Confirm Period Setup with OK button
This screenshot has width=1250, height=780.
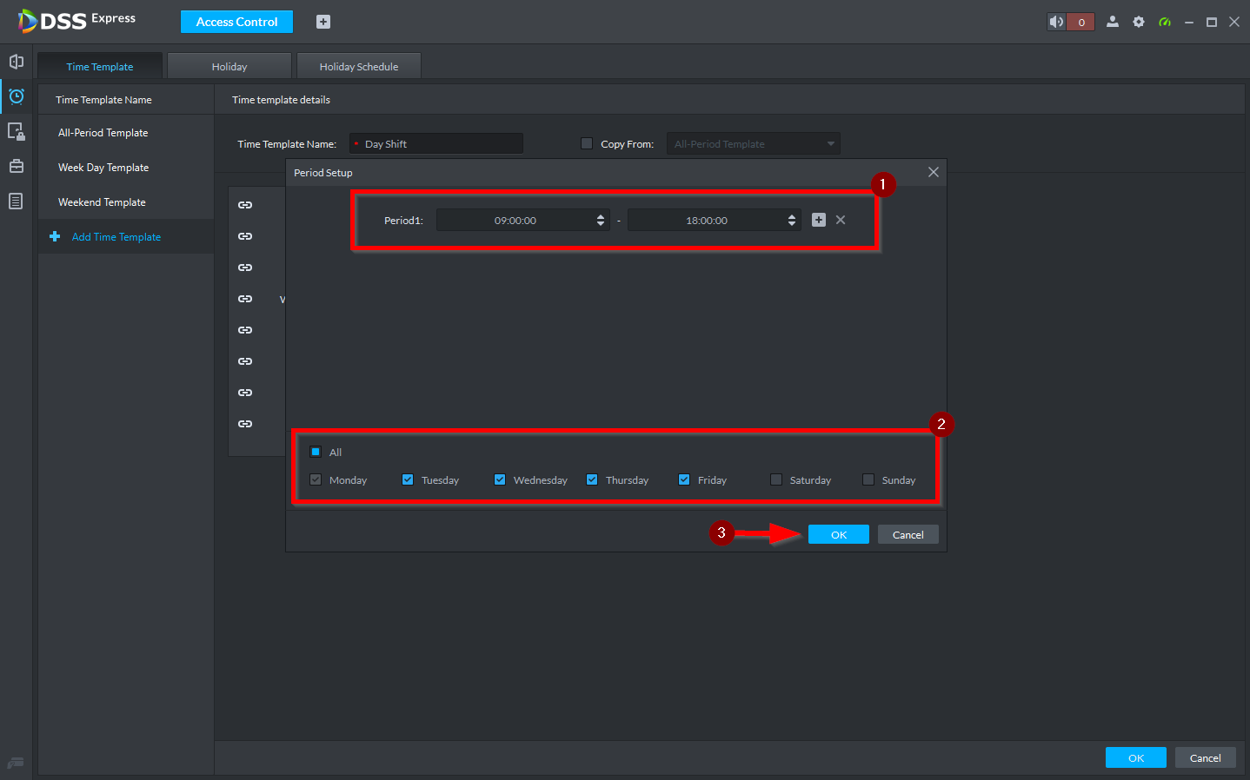click(x=839, y=534)
